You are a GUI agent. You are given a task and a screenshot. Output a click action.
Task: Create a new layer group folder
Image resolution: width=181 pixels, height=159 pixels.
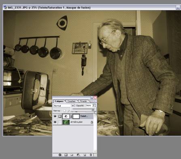tap(72, 155)
